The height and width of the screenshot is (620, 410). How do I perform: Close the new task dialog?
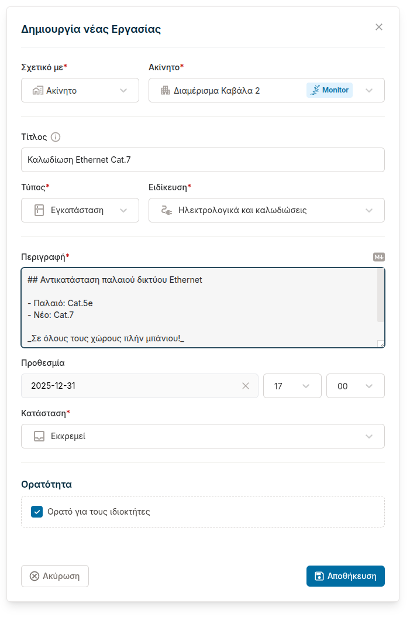click(378, 27)
